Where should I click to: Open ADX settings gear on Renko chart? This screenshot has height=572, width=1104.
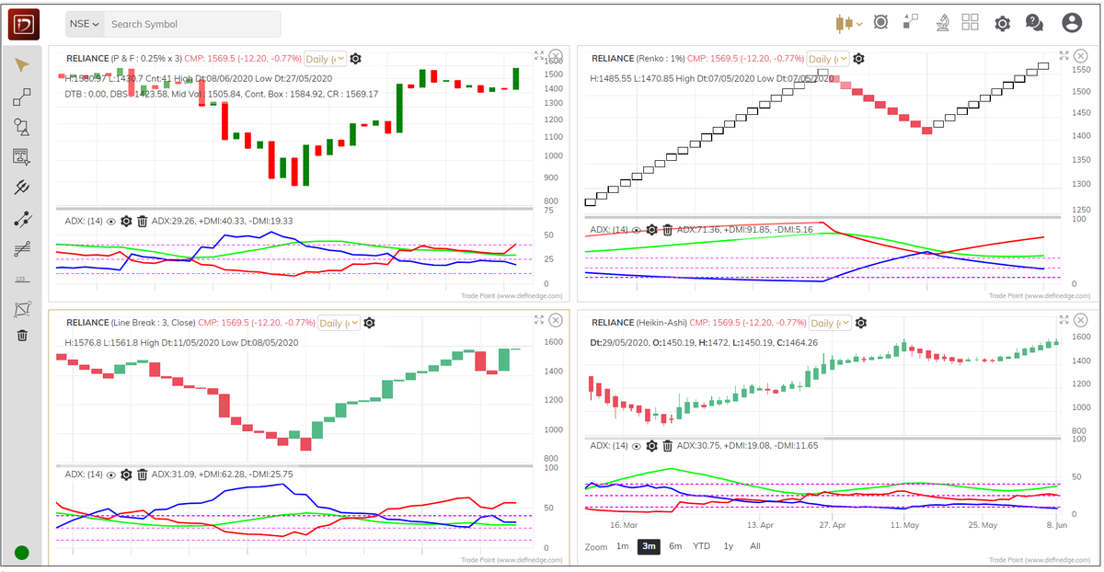[651, 229]
